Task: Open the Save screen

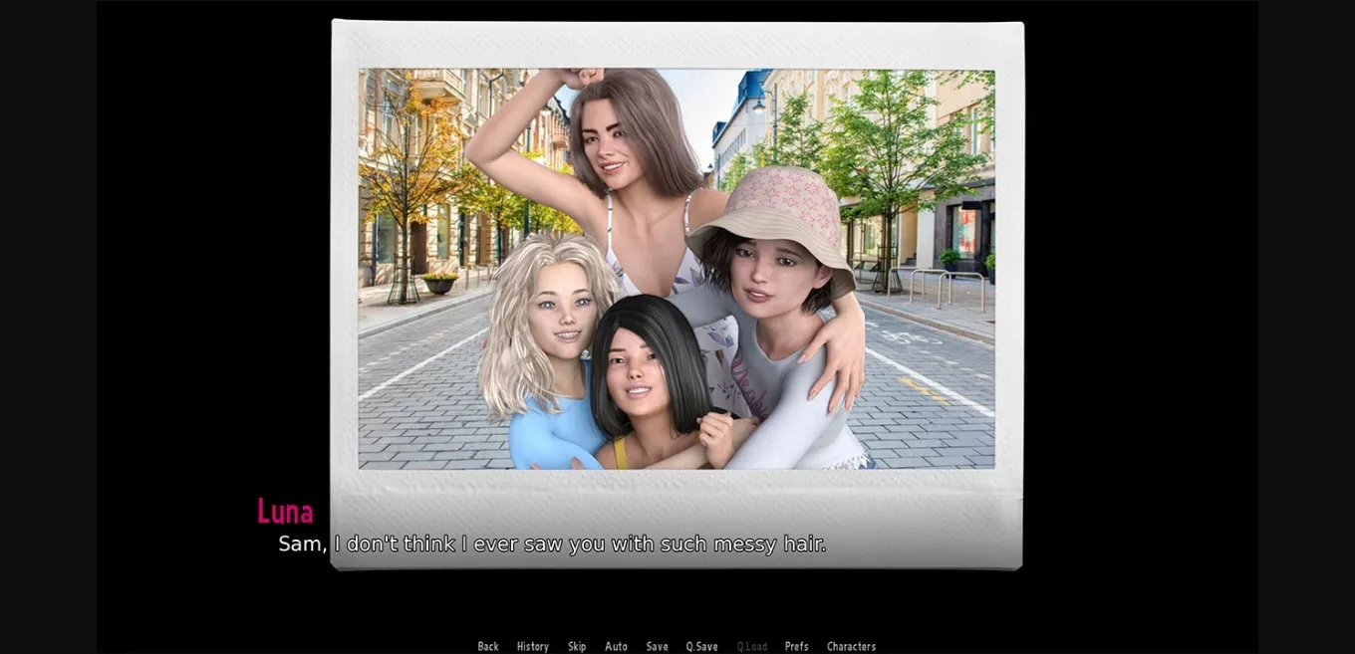Action: 657,646
